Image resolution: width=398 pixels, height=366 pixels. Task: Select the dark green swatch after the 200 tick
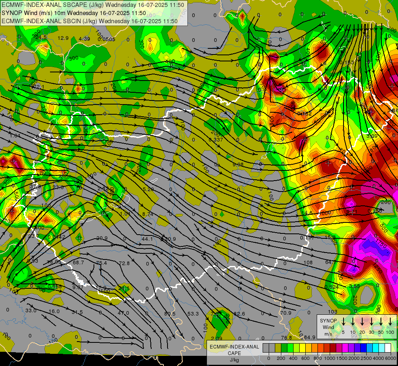click(x=284, y=348)
